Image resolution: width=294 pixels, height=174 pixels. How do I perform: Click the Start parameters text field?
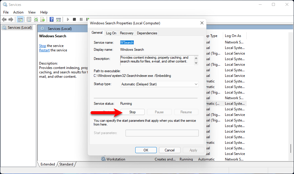(x=162, y=133)
